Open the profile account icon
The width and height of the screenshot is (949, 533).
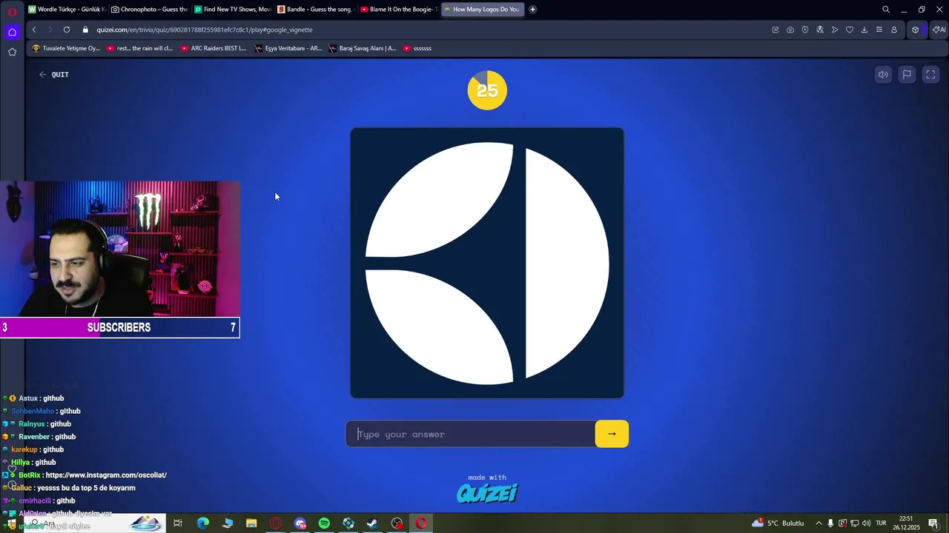(894, 30)
